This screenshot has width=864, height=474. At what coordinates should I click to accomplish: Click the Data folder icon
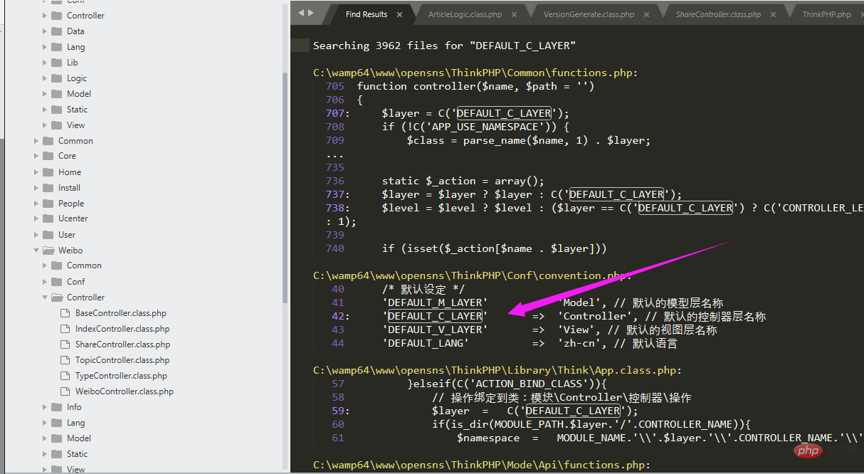point(56,31)
